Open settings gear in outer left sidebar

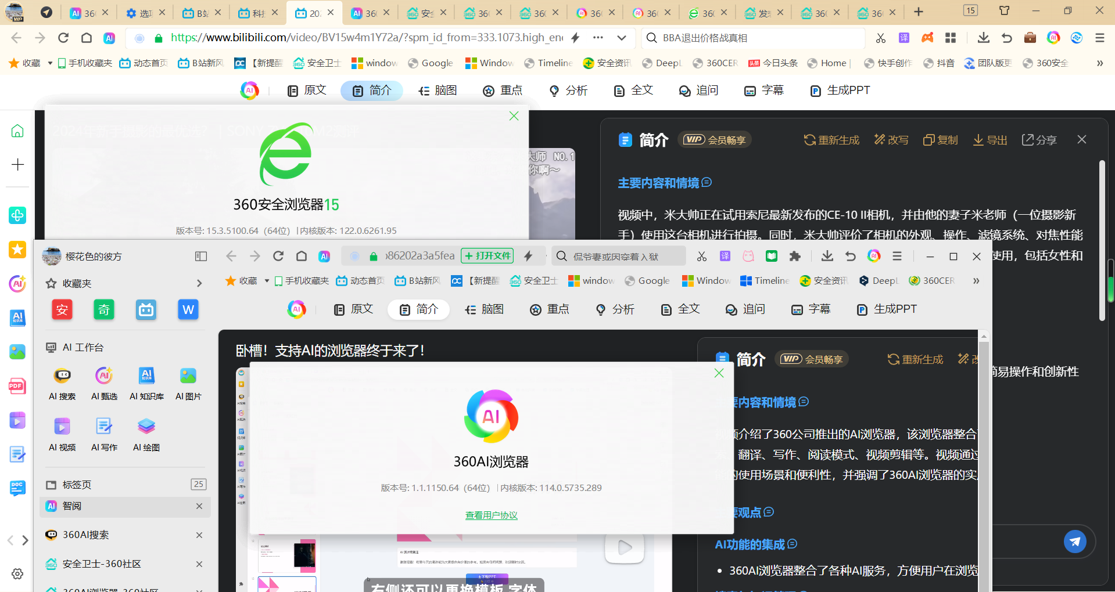click(x=17, y=573)
